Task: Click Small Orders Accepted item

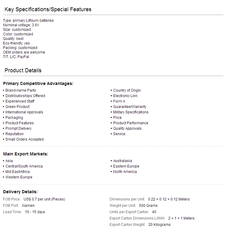Action: pos(25,139)
